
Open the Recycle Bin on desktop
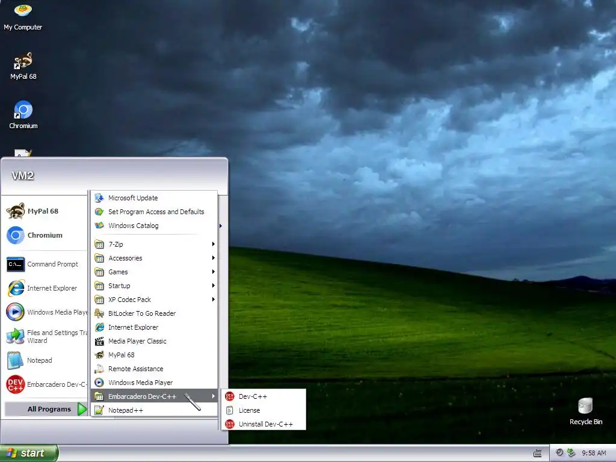click(x=585, y=411)
